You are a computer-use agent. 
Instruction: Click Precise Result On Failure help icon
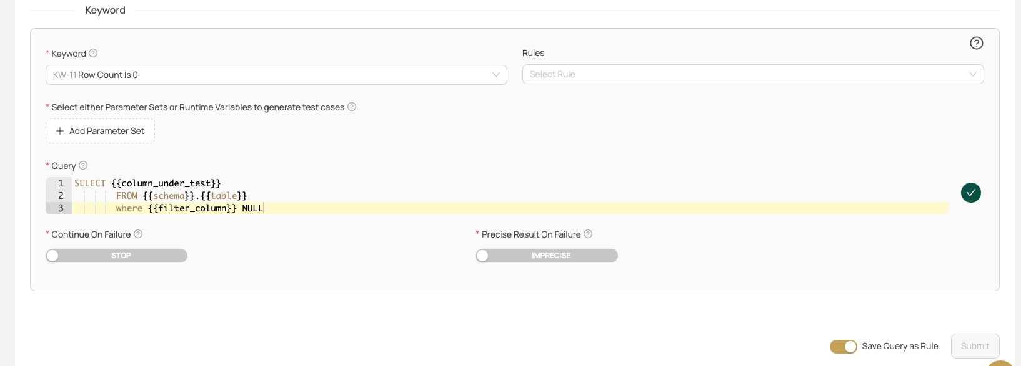click(x=588, y=234)
